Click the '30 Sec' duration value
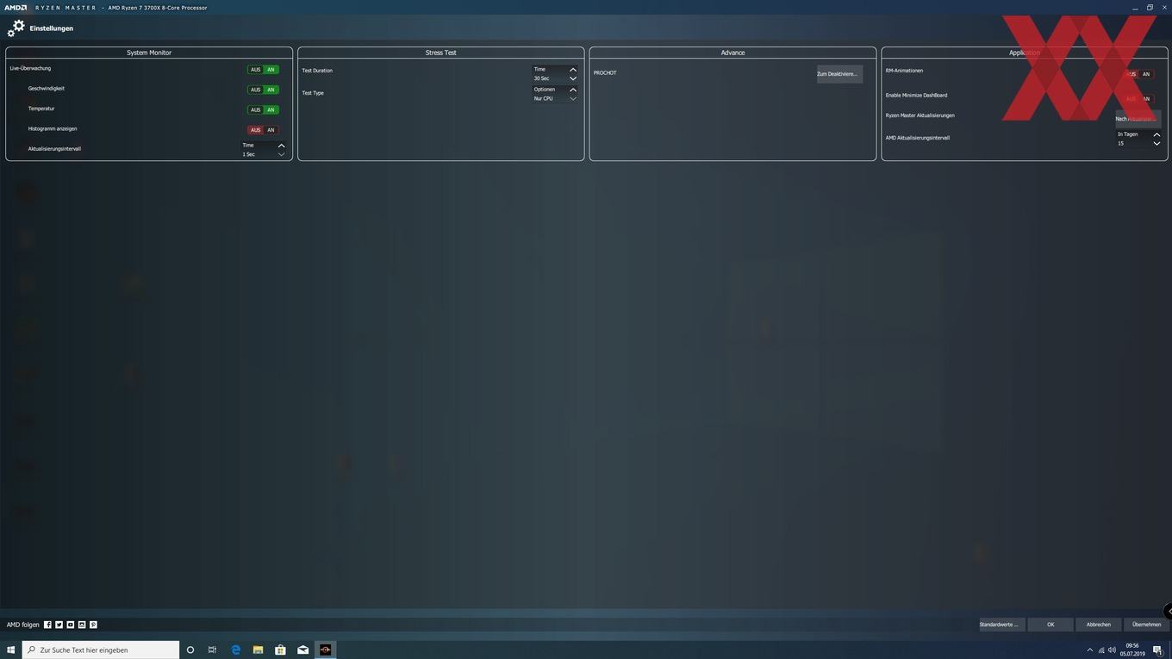The height and width of the screenshot is (659, 1172). 541,78
